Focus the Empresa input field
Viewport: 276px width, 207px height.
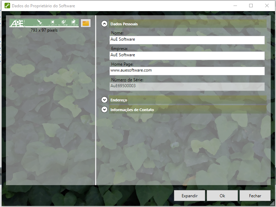pyautogui.click(x=187, y=55)
